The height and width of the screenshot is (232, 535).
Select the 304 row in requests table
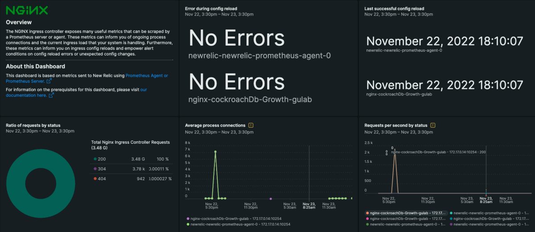(x=132, y=169)
